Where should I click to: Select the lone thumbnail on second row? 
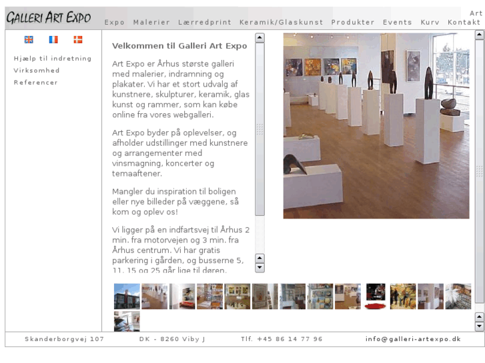[x=127, y=321]
